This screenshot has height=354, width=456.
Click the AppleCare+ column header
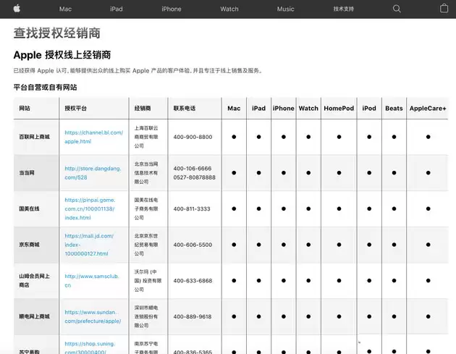428,108
